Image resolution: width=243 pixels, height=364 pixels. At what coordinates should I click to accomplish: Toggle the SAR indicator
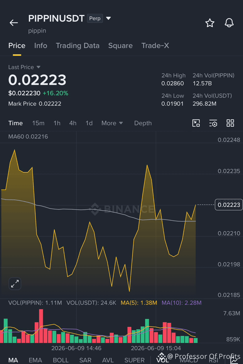pyautogui.click(x=85, y=360)
